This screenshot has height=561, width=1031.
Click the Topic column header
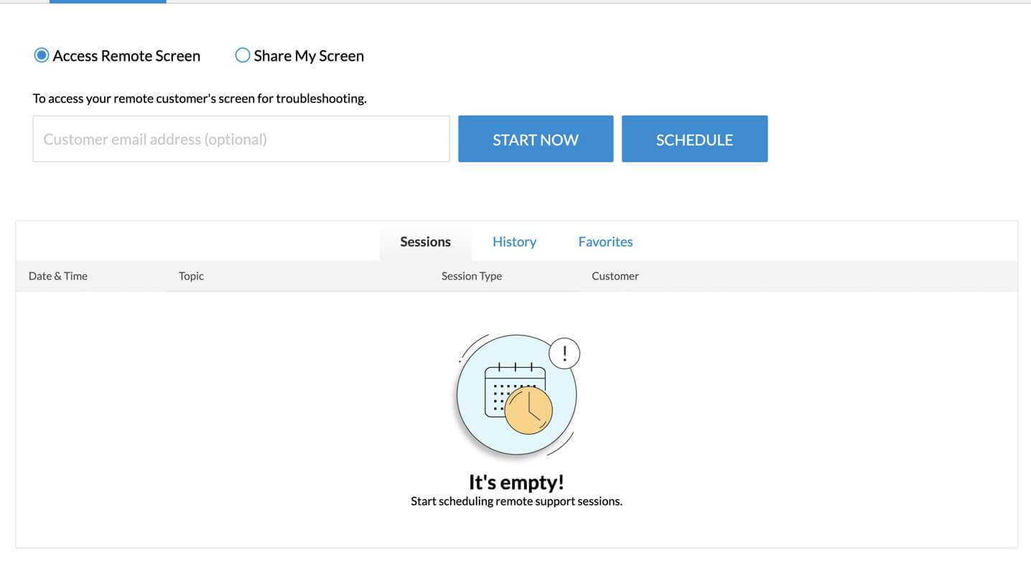[191, 276]
